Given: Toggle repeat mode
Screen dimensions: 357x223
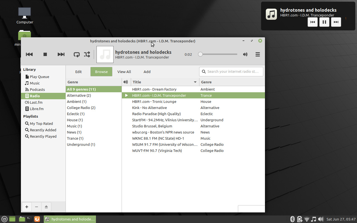Looking at the screenshot, I should pyautogui.click(x=77, y=54).
